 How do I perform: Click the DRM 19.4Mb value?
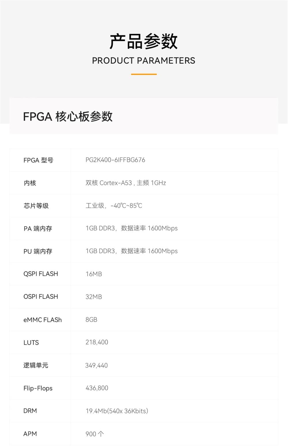click(x=117, y=411)
